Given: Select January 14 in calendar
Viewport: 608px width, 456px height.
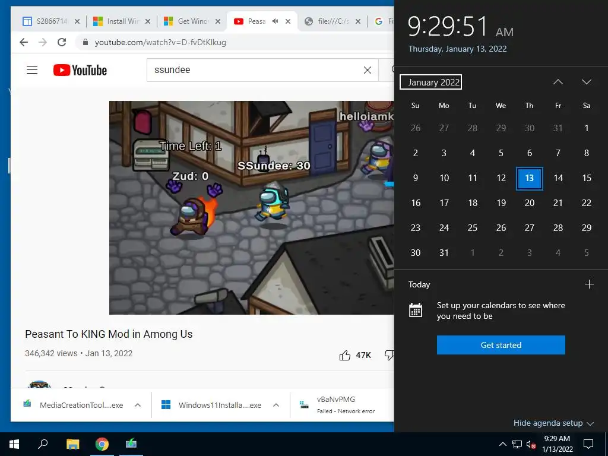Looking at the screenshot, I should [x=558, y=178].
